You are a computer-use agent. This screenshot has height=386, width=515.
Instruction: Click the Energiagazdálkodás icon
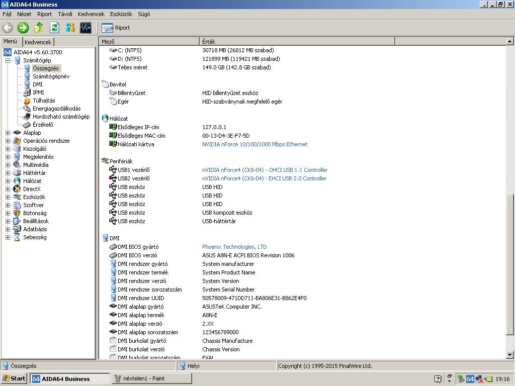tap(27, 109)
